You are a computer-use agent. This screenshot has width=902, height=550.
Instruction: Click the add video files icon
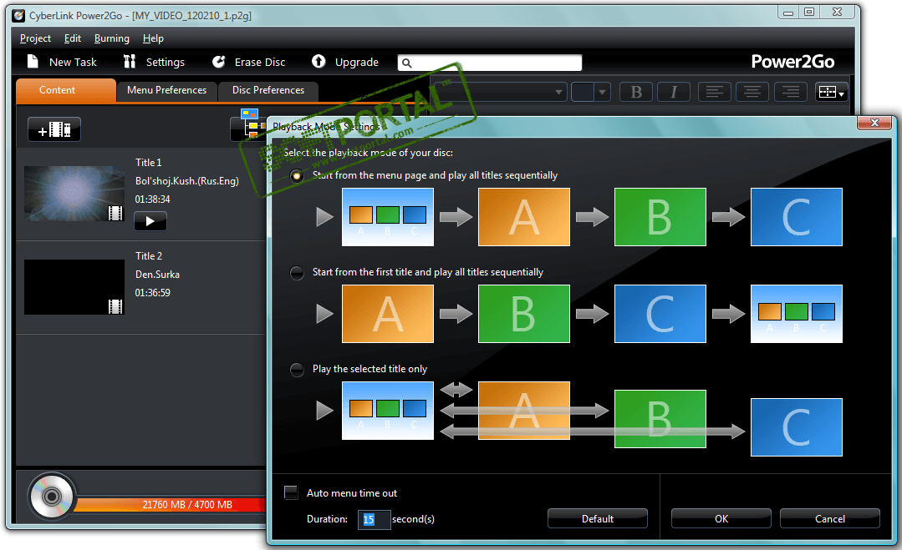click(x=54, y=129)
